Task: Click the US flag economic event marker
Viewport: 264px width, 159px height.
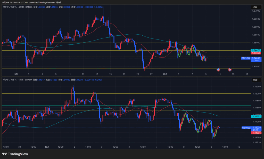Action: [x=218, y=69]
